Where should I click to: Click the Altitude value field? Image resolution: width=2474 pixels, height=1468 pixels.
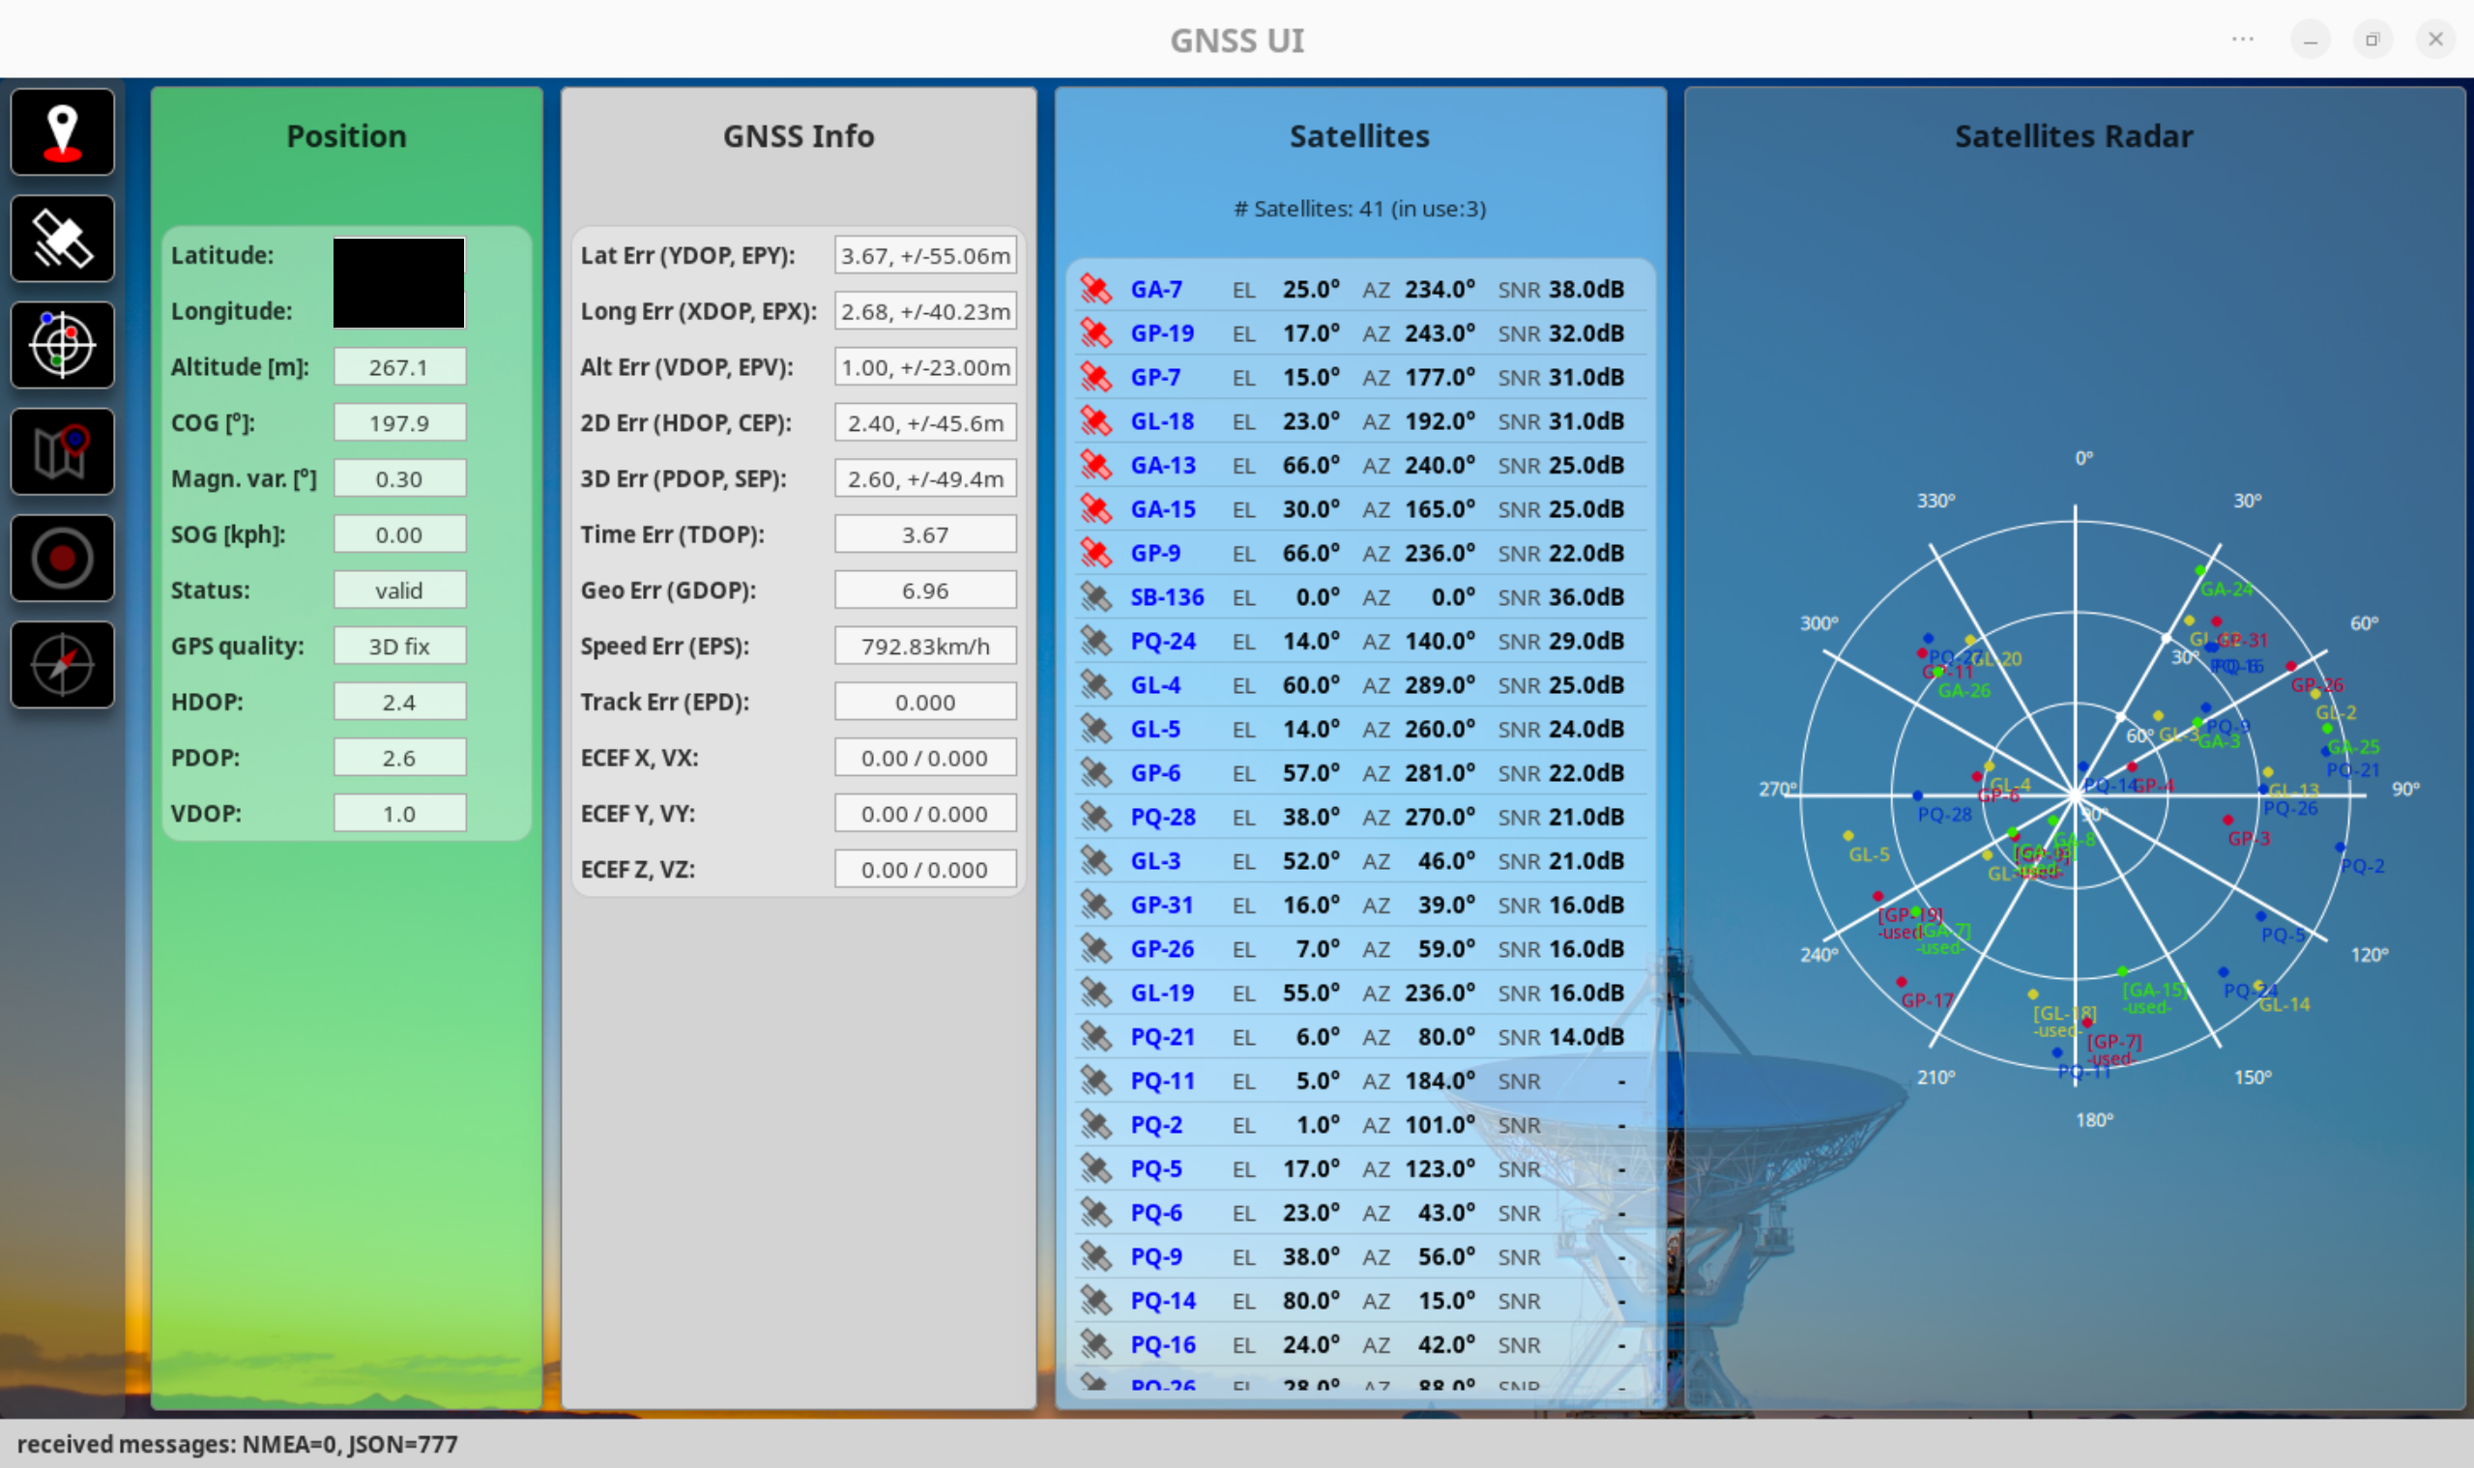click(x=399, y=367)
